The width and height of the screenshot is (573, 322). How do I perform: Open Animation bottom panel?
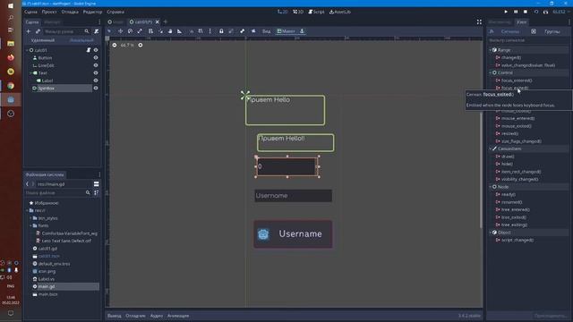click(178, 316)
